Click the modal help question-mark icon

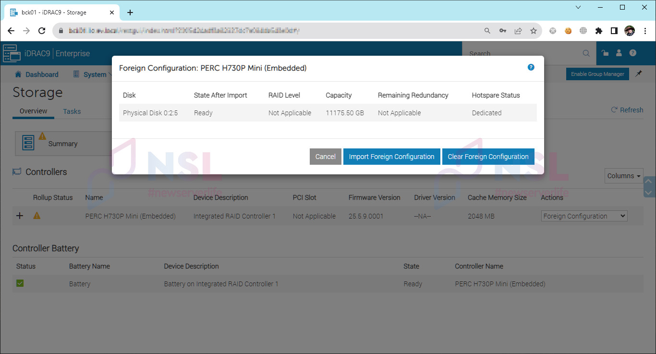click(531, 67)
